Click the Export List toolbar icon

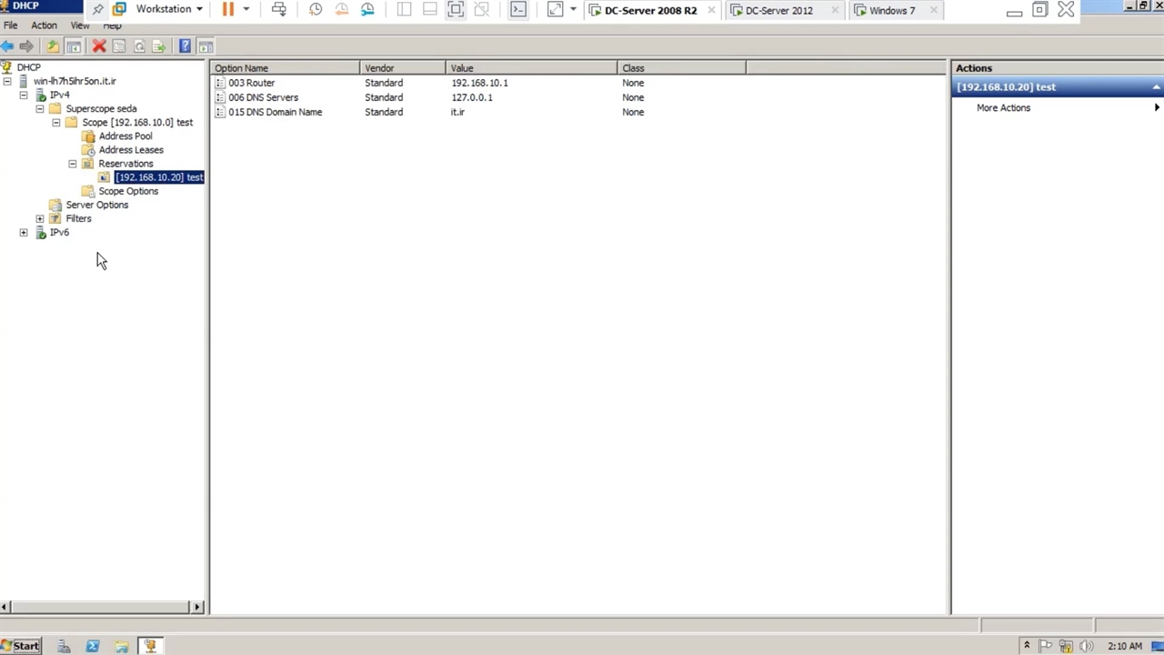tap(159, 46)
